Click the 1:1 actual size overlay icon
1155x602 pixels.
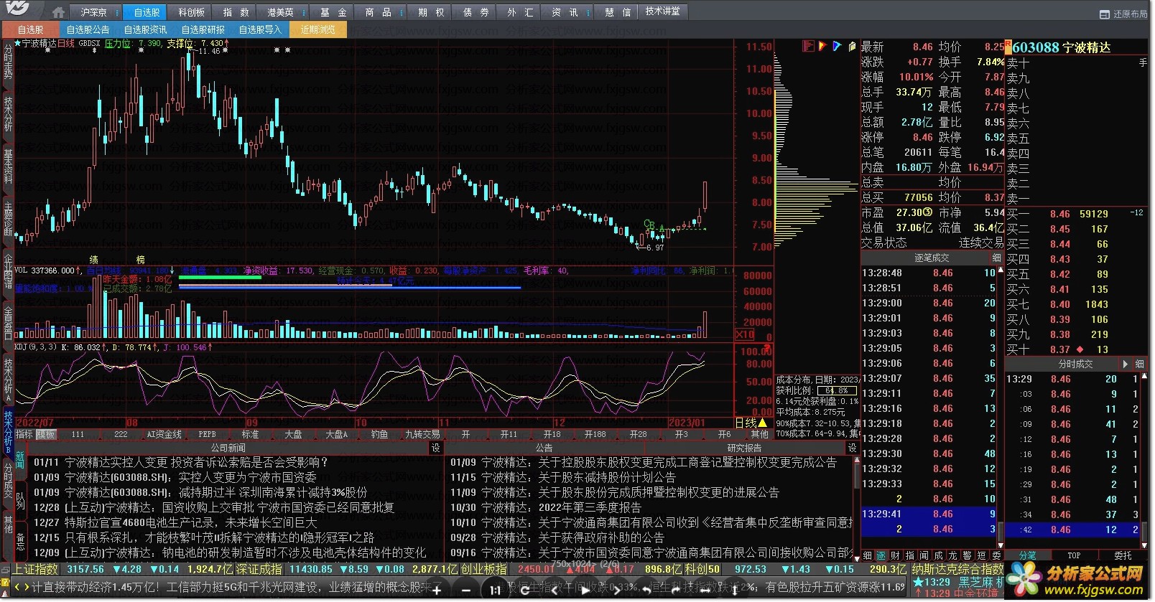(x=495, y=591)
